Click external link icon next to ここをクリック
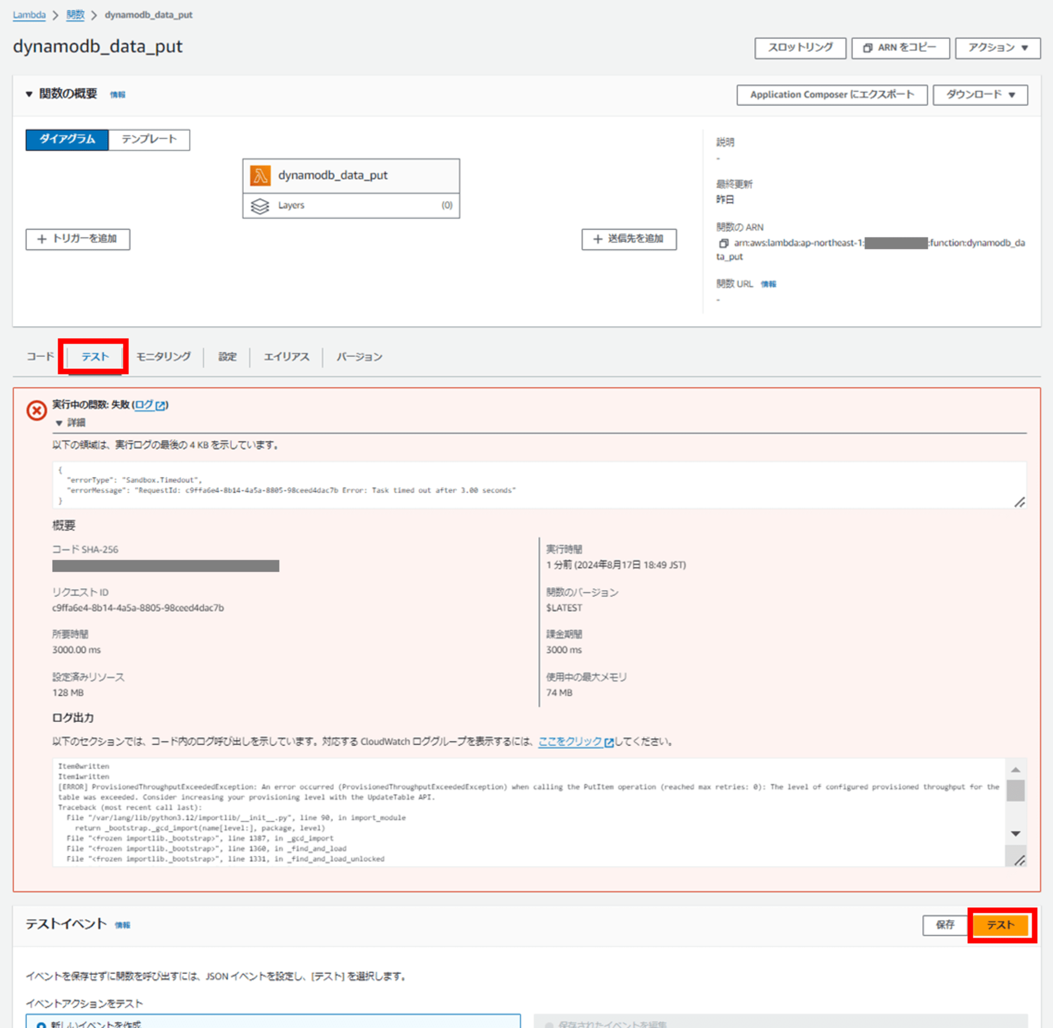 [609, 742]
